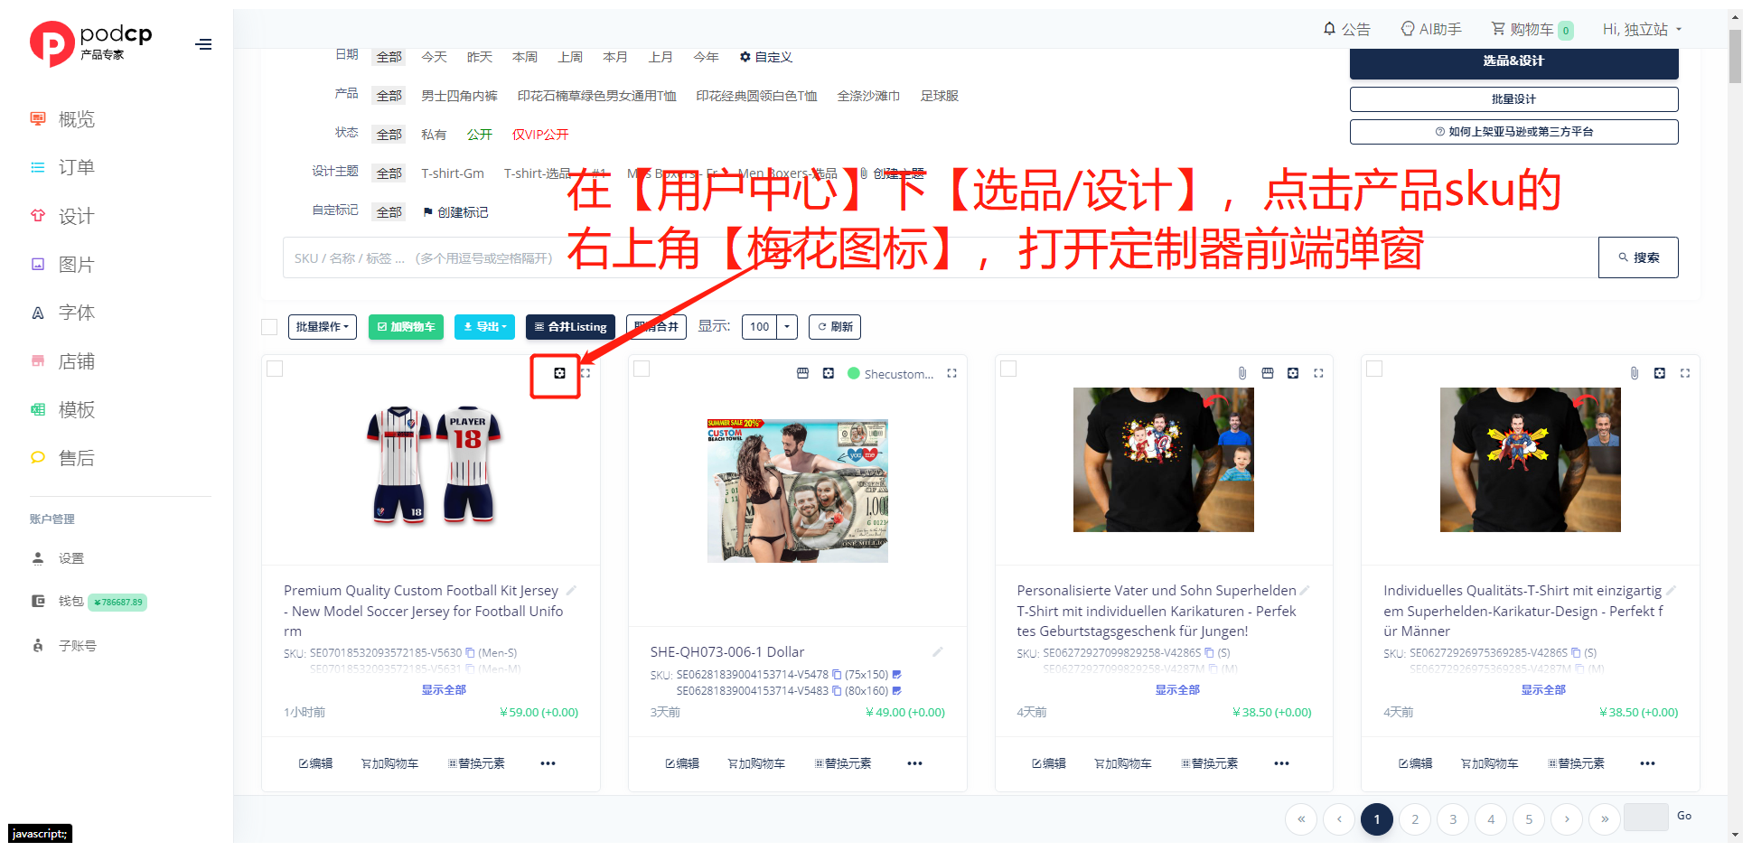The image size is (1752, 851).
Task: Open 字体 in the sidebar
Action: click(x=77, y=313)
